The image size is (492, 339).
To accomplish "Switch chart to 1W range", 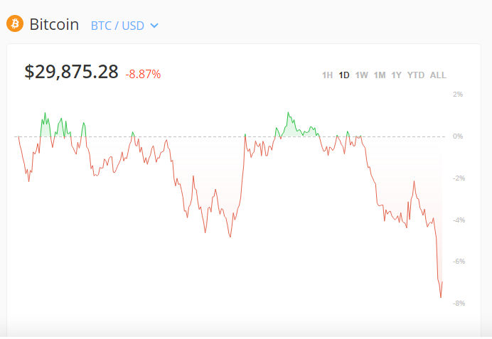I will pyautogui.click(x=361, y=75).
